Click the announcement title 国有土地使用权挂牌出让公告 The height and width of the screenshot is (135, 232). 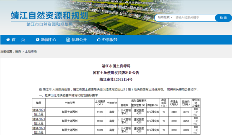point(116,73)
